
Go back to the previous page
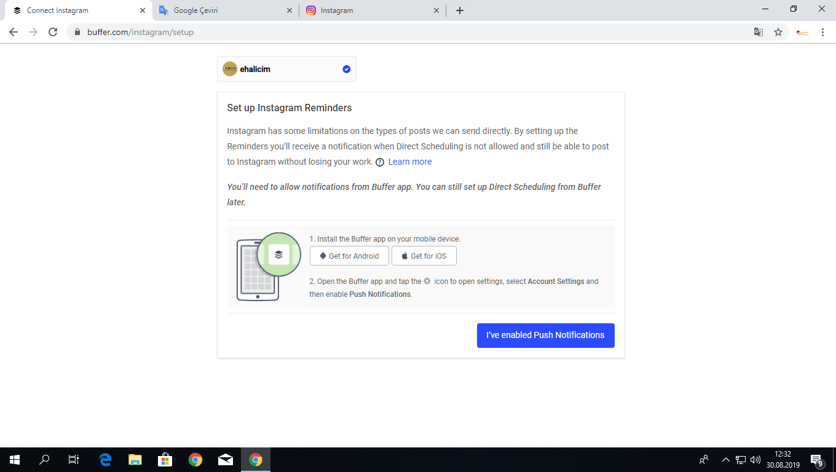(x=14, y=32)
